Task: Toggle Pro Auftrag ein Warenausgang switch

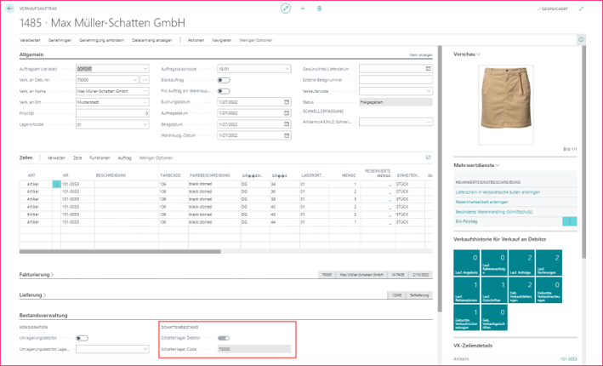Action: point(224,90)
